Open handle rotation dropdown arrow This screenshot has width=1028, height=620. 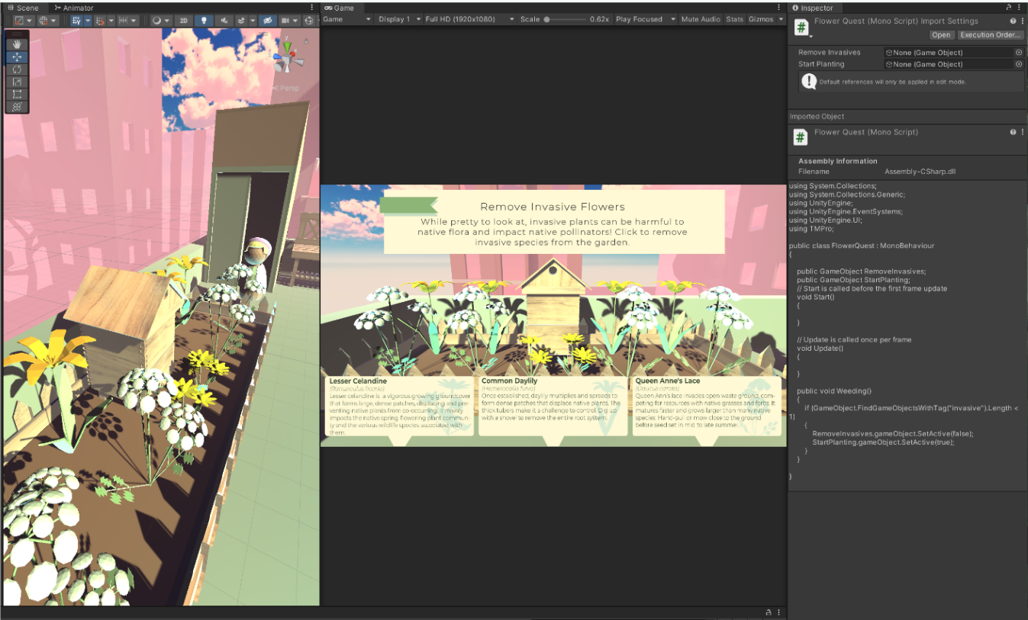click(54, 21)
